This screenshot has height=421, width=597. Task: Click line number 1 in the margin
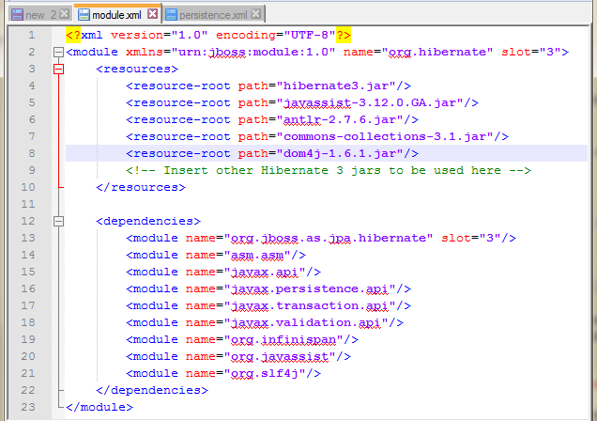tap(32, 35)
